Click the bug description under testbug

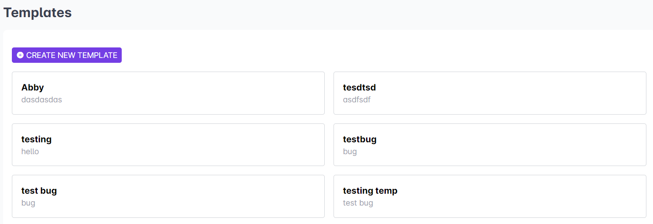(x=350, y=152)
